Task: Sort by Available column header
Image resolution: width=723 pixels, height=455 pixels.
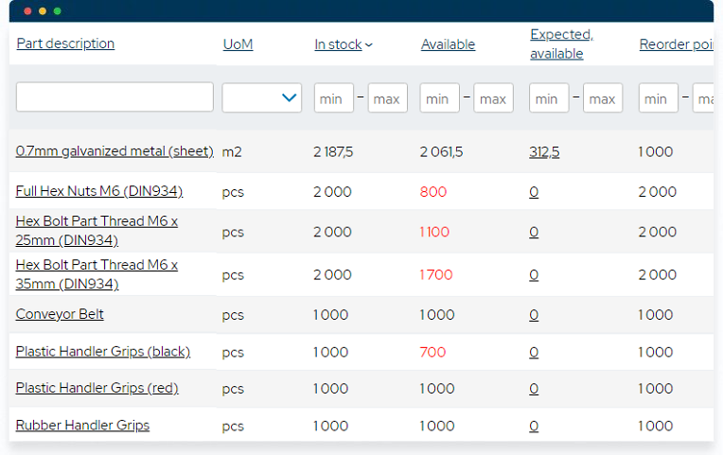Action: tap(448, 44)
